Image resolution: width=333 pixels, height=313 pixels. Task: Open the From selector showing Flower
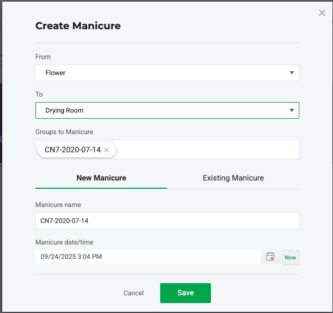click(x=160, y=73)
